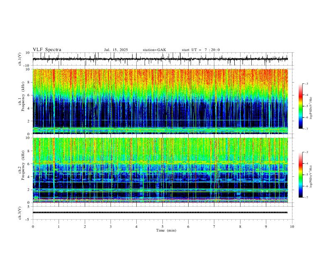Click the "4" kHz tick of ch.2 spectrogram
This screenshot has width=329, height=254.
pos(29,177)
